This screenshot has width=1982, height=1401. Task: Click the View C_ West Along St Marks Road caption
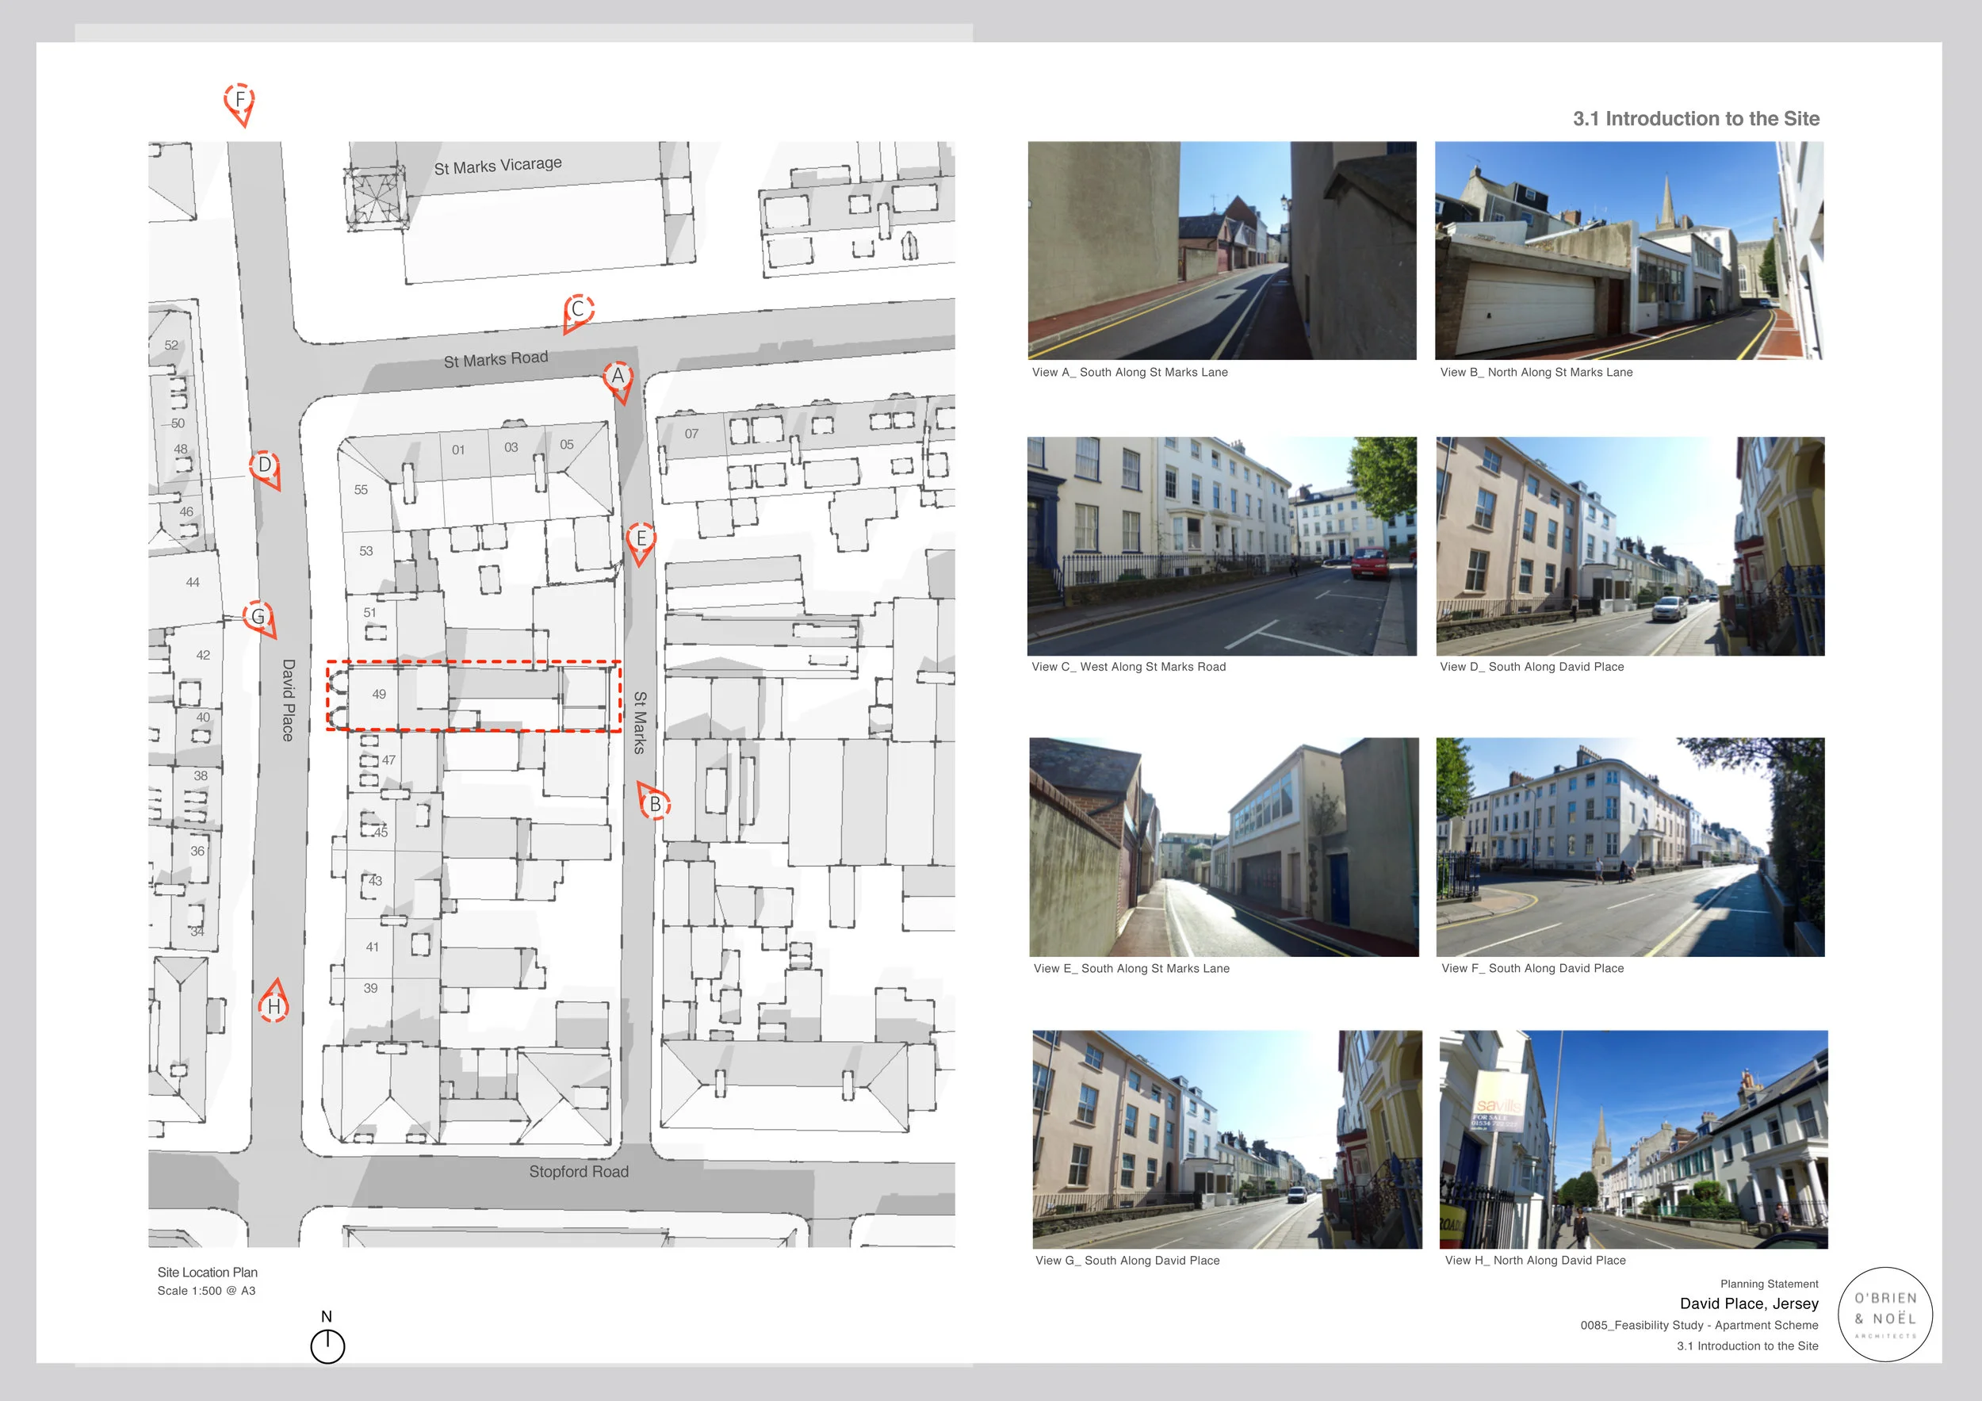point(1128,668)
